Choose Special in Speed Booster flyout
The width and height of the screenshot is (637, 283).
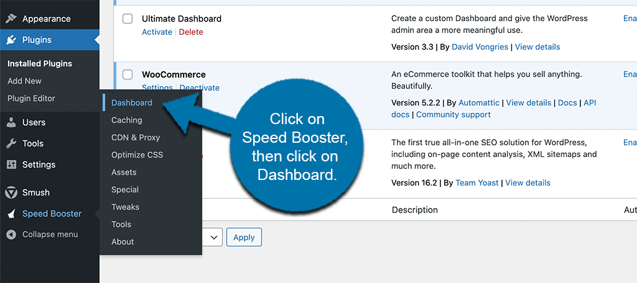coord(125,190)
